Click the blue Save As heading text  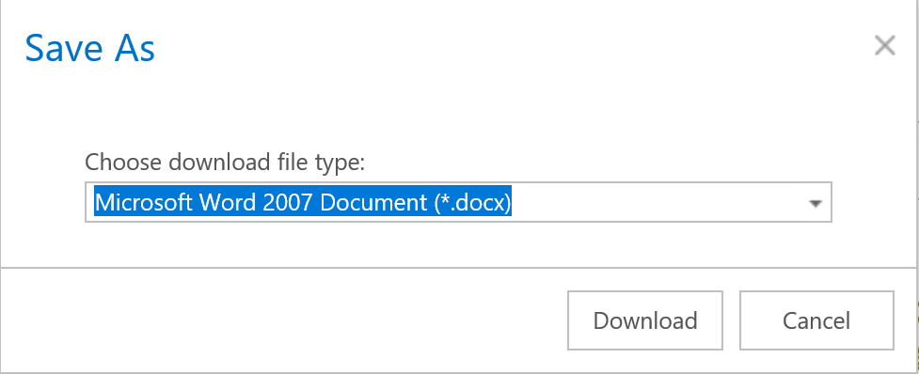point(89,48)
